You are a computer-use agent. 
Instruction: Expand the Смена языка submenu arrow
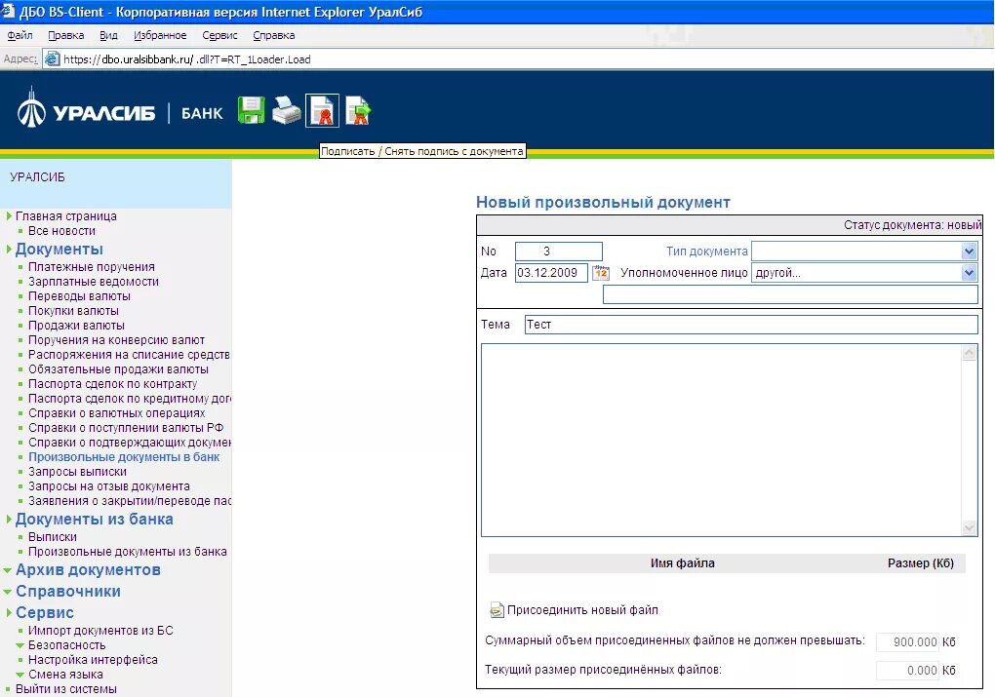coord(20,675)
